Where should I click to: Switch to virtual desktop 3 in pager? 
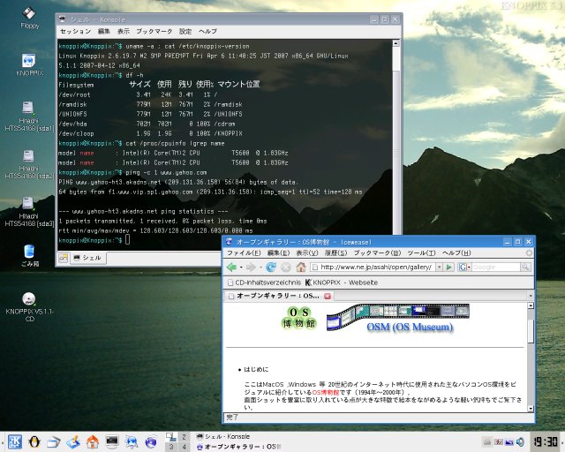coord(171,447)
